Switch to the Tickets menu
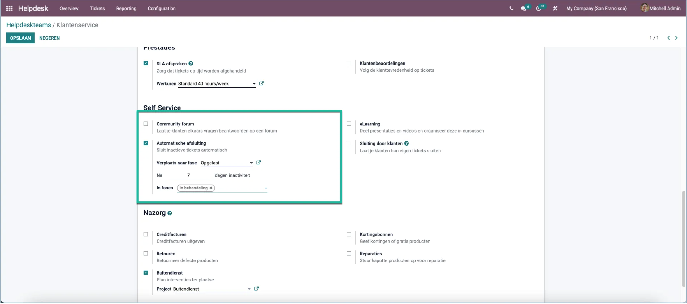This screenshot has height=304, width=687. (97, 8)
